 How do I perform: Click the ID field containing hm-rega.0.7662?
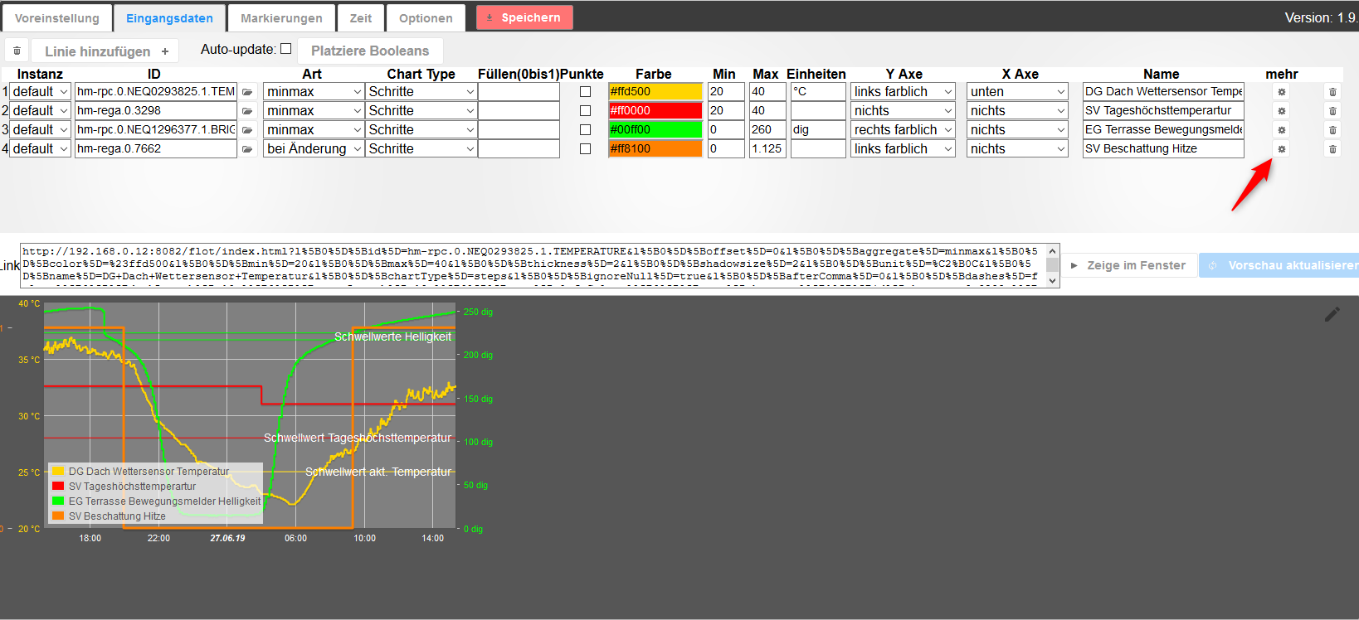[156, 148]
